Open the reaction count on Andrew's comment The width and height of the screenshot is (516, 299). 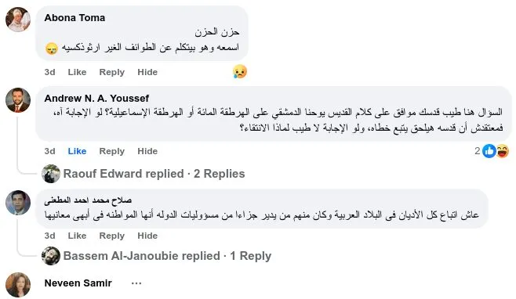click(478, 151)
